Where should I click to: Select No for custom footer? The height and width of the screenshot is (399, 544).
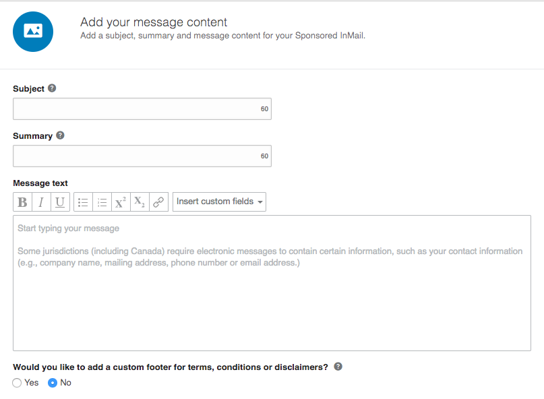click(x=53, y=383)
